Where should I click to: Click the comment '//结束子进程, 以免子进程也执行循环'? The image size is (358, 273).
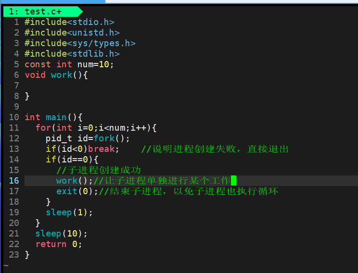click(x=189, y=191)
